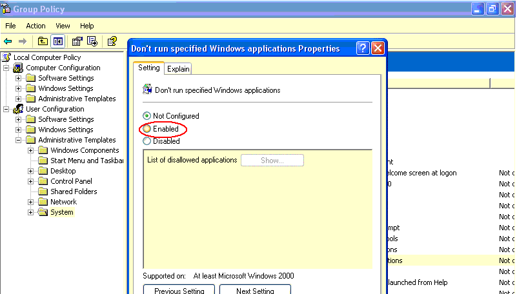Open the Properties toolbar icon
The height and width of the screenshot is (294, 517).
pos(77,41)
